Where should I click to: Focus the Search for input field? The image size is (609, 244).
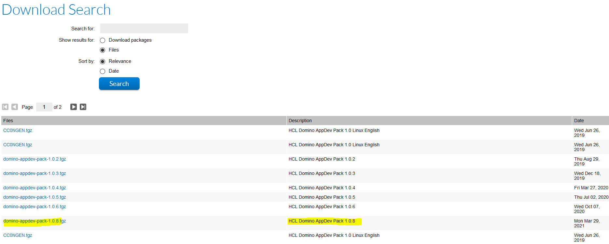(144, 28)
